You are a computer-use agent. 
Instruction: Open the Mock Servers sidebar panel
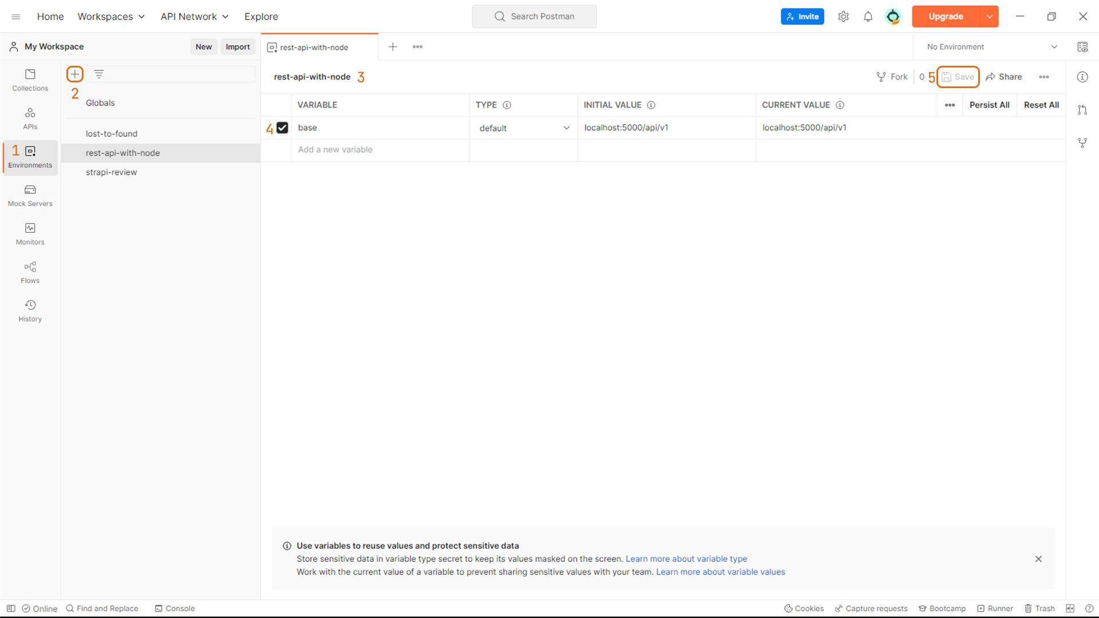[x=30, y=196]
